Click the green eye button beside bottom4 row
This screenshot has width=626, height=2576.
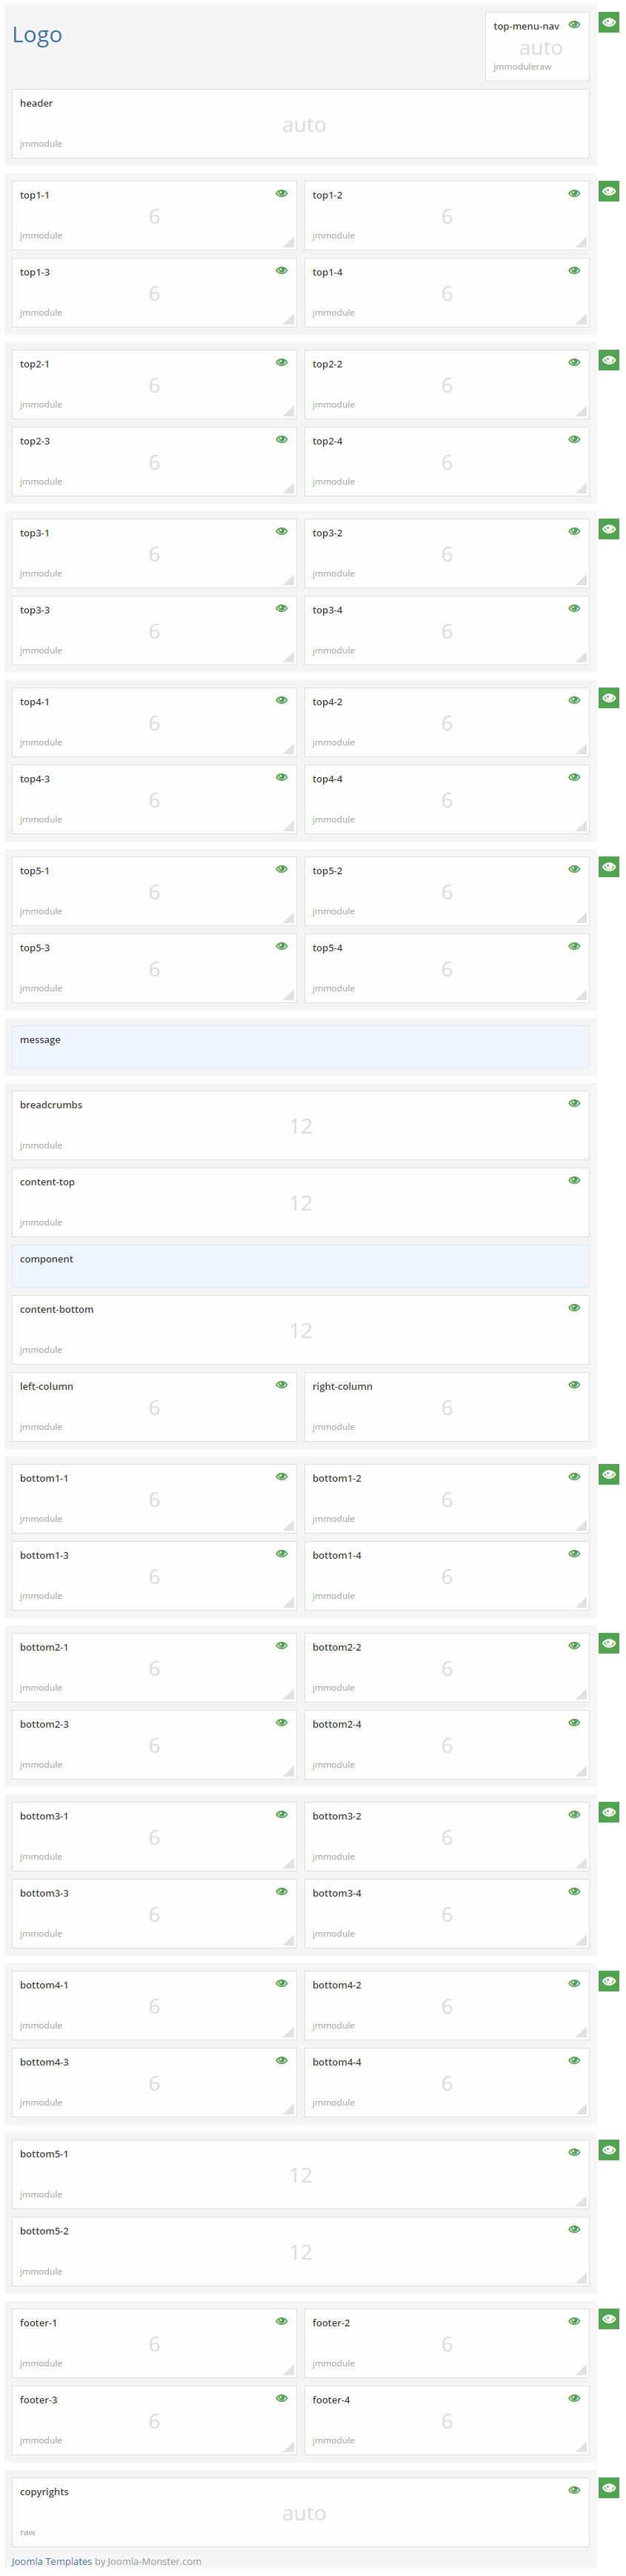pyautogui.click(x=608, y=1981)
